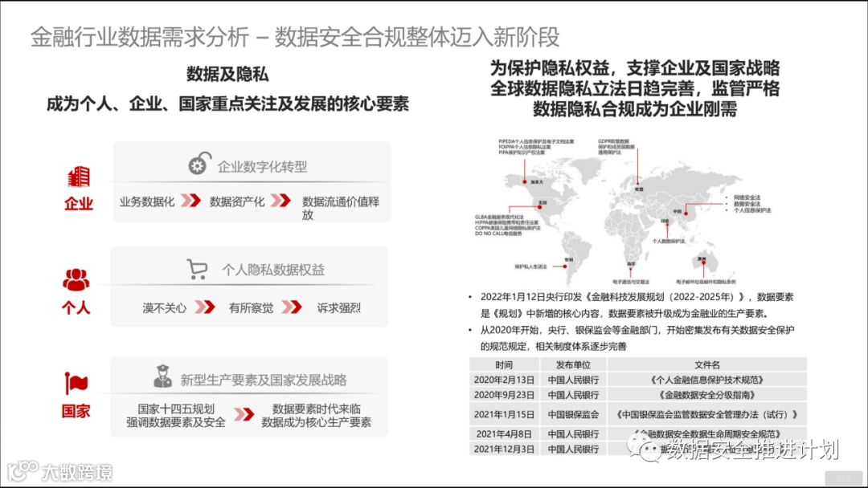Click the file name 《个人金融信息保护技术规范》

tap(707, 380)
